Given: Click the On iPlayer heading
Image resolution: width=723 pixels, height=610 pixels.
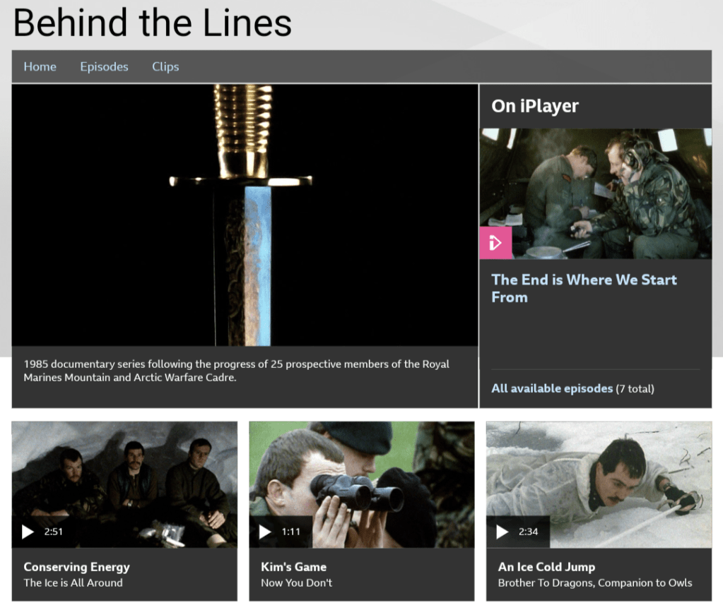Looking at the screenshot, I should tap(535, 107).
